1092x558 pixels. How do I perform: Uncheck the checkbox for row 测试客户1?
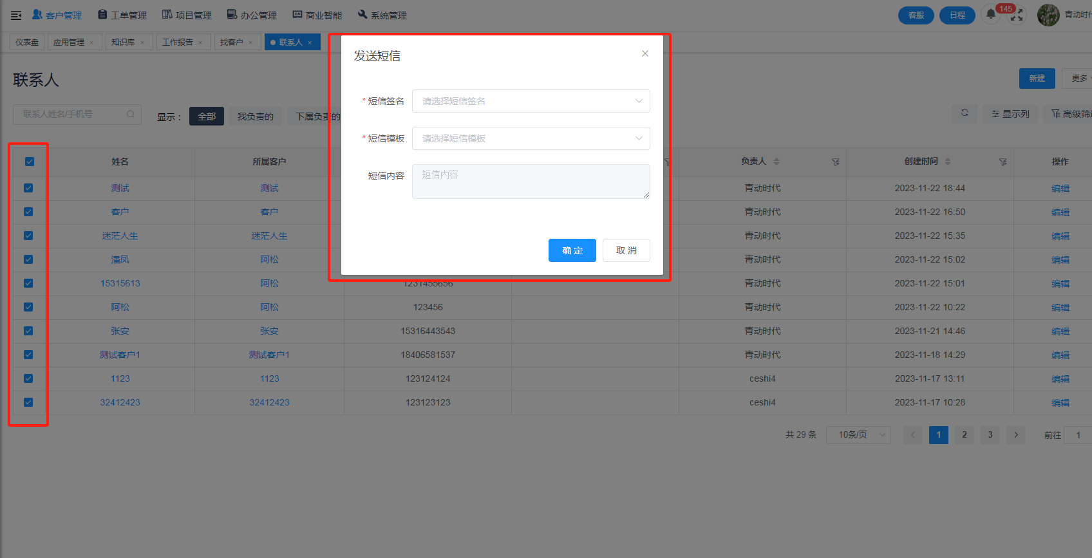pos(28,355)
